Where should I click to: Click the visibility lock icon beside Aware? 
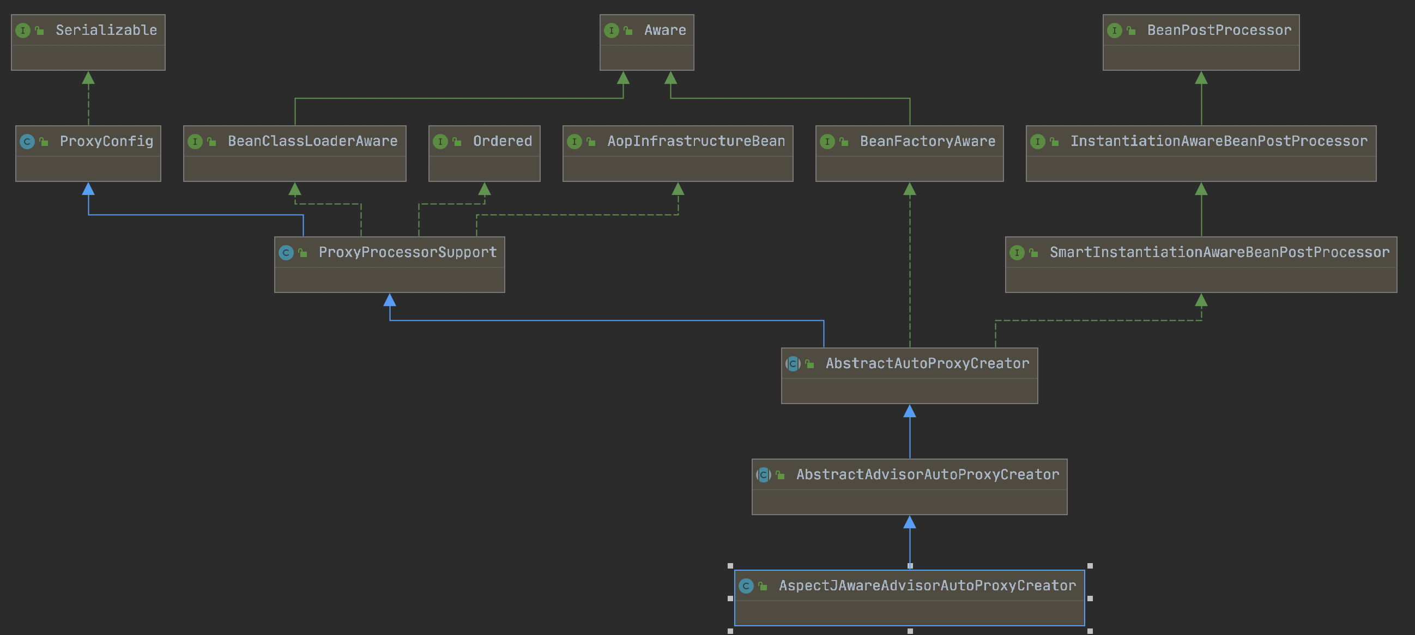[628, 30]
